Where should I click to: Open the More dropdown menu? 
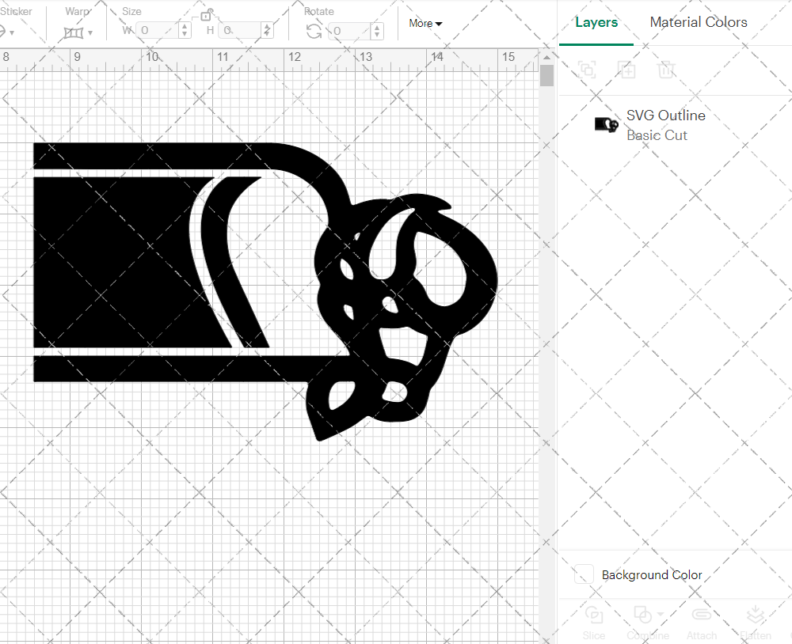425,23
